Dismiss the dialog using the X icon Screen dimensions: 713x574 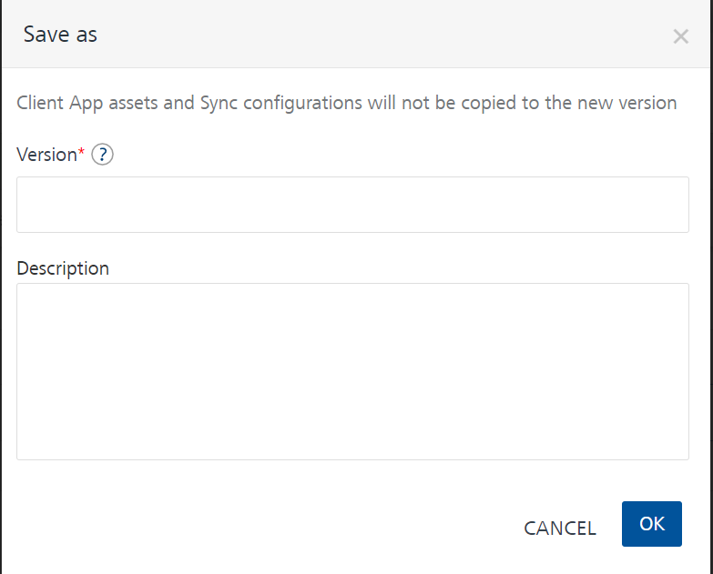click(x=680, y=36)
